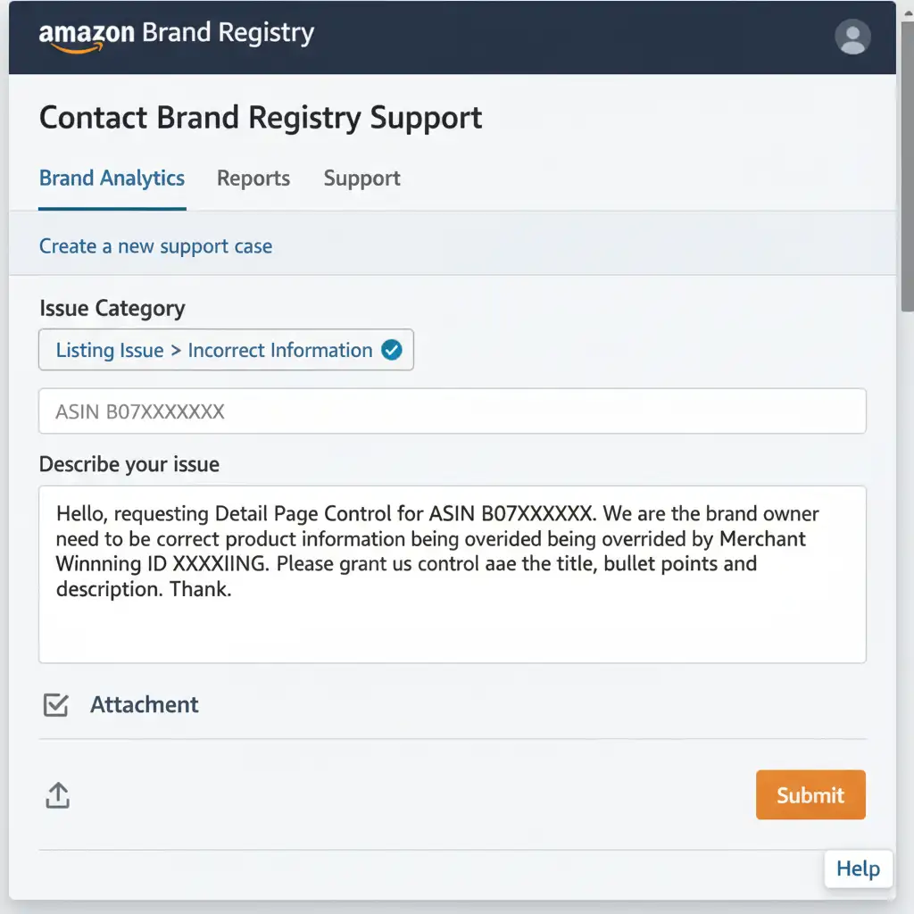This screenshot has height=914, width=914.
Task: Click the Amazon Brand Registry logo
Action: (x=177, y=35)
